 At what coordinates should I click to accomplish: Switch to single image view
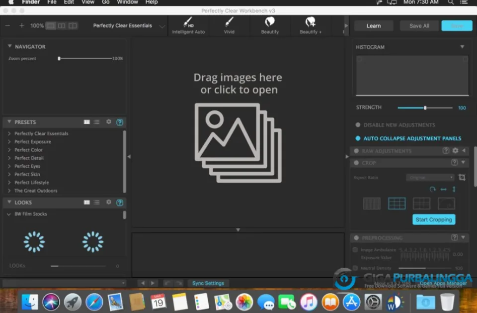tap(51, 25)
